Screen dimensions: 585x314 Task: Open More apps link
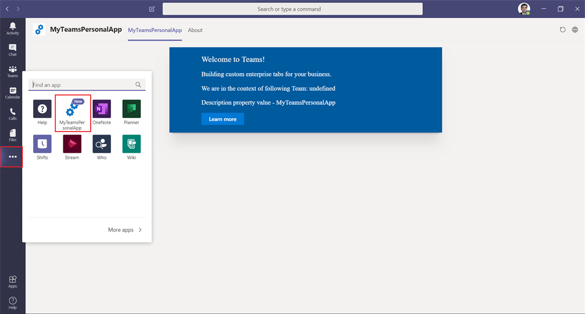(121, 230)
